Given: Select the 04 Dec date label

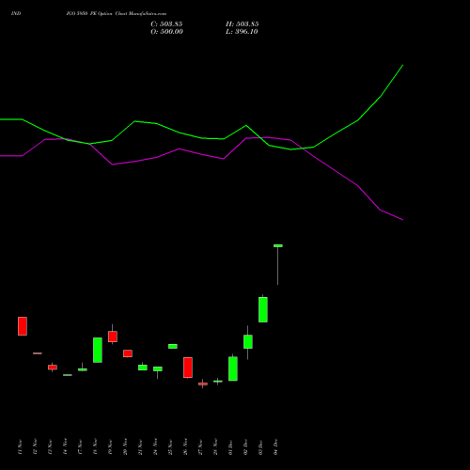Looking at the screenshot, I should (x=275, y=446).
